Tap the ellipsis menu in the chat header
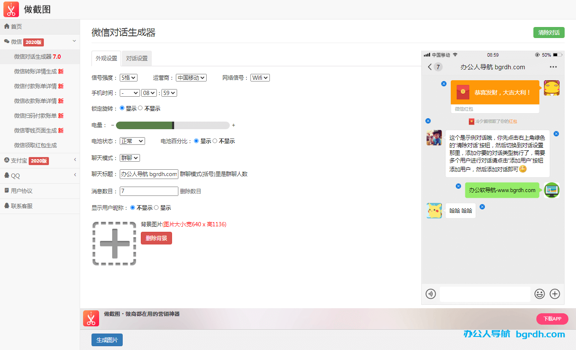This screenshot has width=576, height=350. point(554,67)
